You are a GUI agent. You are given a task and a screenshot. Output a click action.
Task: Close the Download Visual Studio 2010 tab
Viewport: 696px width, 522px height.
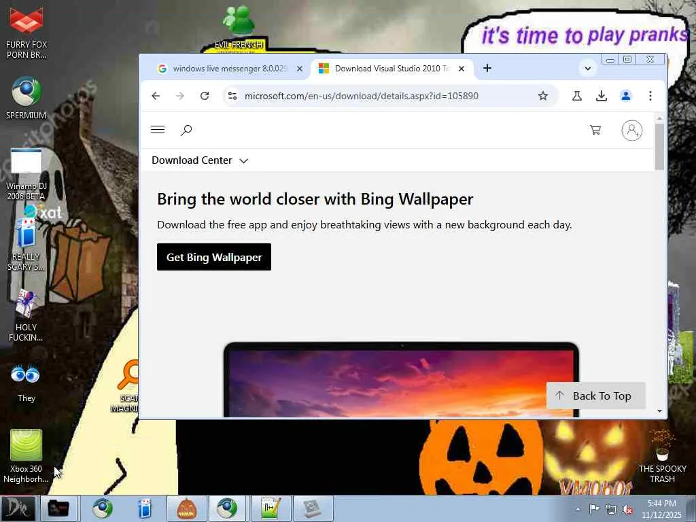[x=462, y=69]
